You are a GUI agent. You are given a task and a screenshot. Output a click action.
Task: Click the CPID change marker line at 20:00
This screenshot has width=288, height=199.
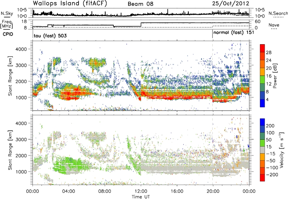click(x=213, y=34)
